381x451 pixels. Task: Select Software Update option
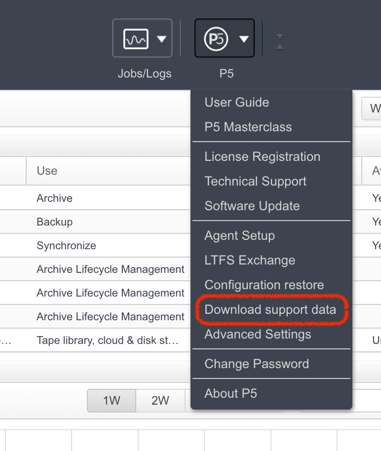tap(252, 206)
